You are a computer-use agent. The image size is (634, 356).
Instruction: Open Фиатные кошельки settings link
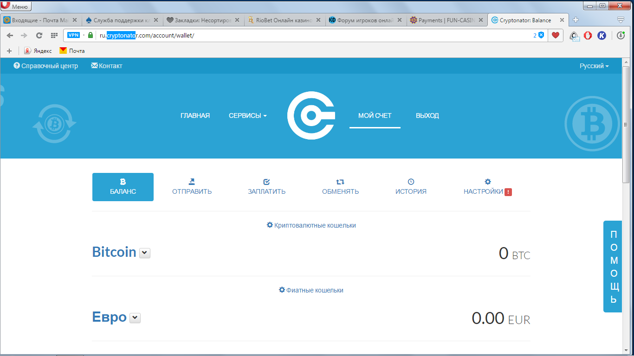pos(311,290)
